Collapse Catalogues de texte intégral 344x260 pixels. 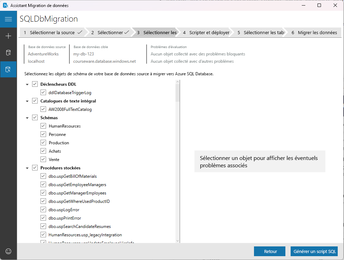(27, 101)
